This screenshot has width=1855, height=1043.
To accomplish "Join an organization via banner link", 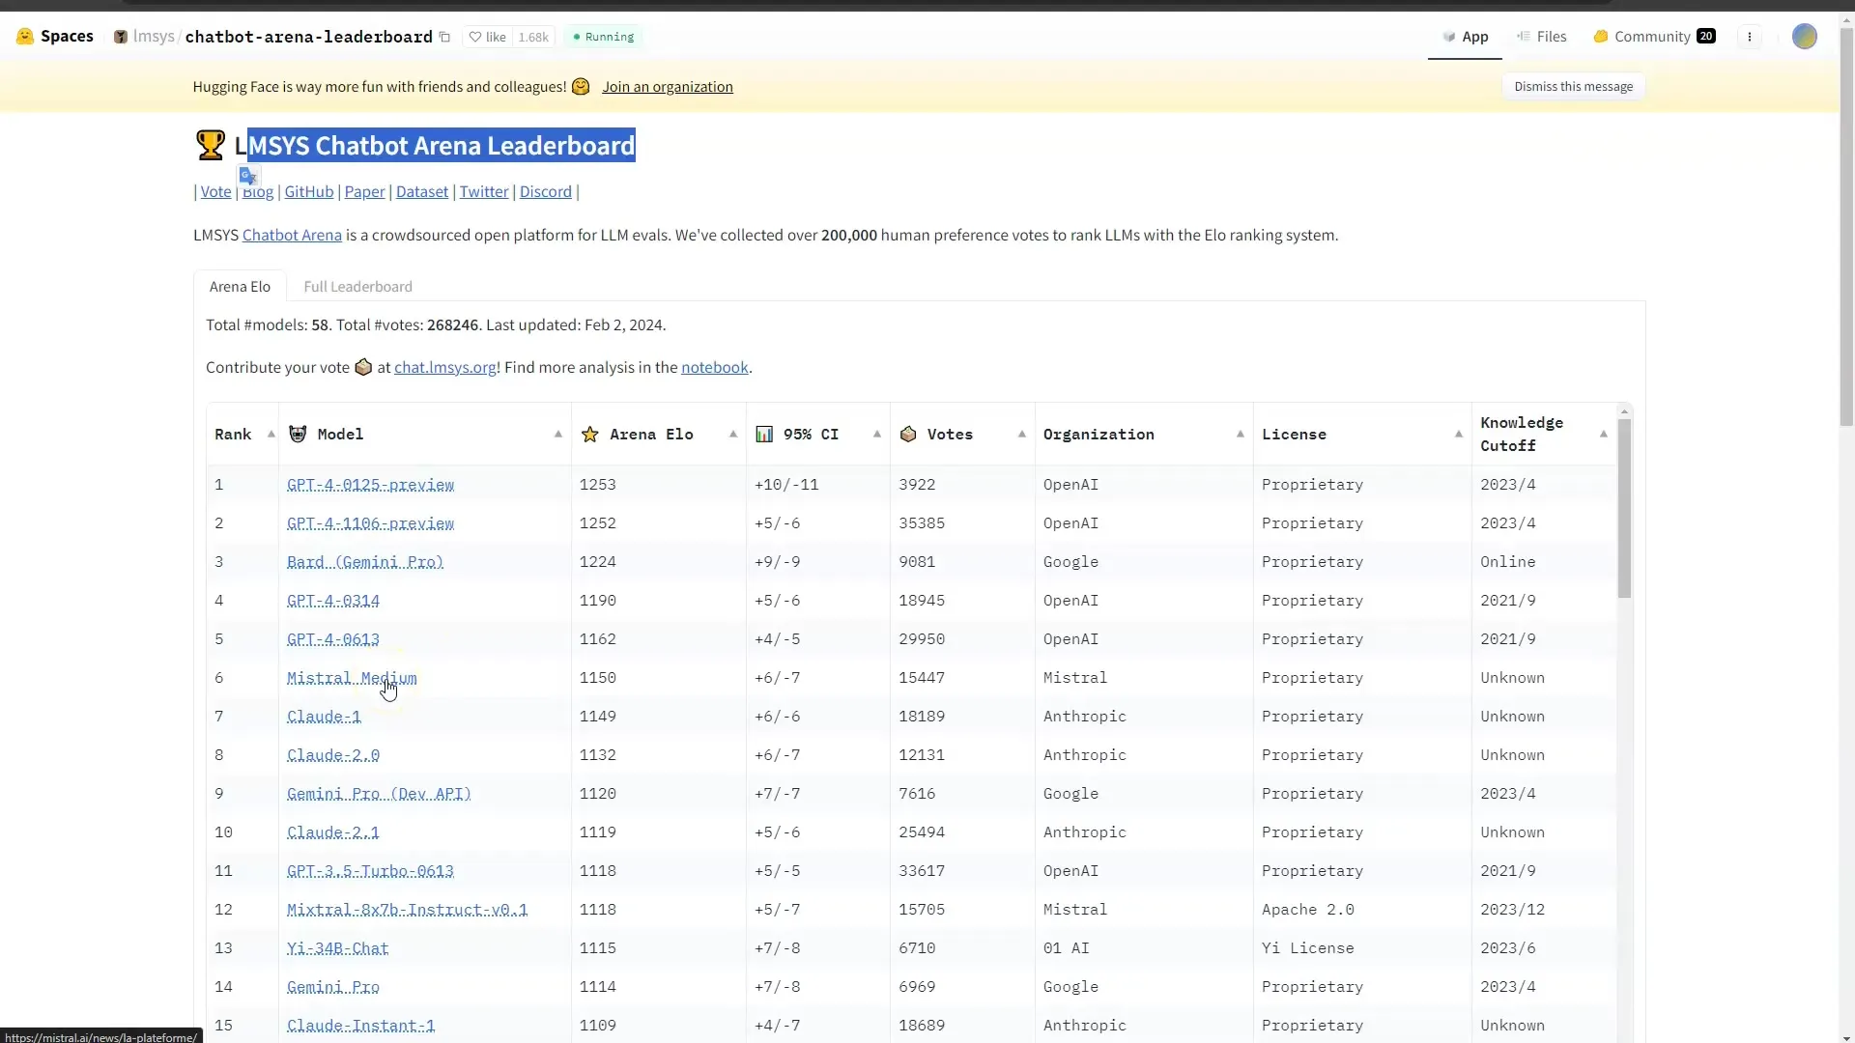I will coord(668,87).
